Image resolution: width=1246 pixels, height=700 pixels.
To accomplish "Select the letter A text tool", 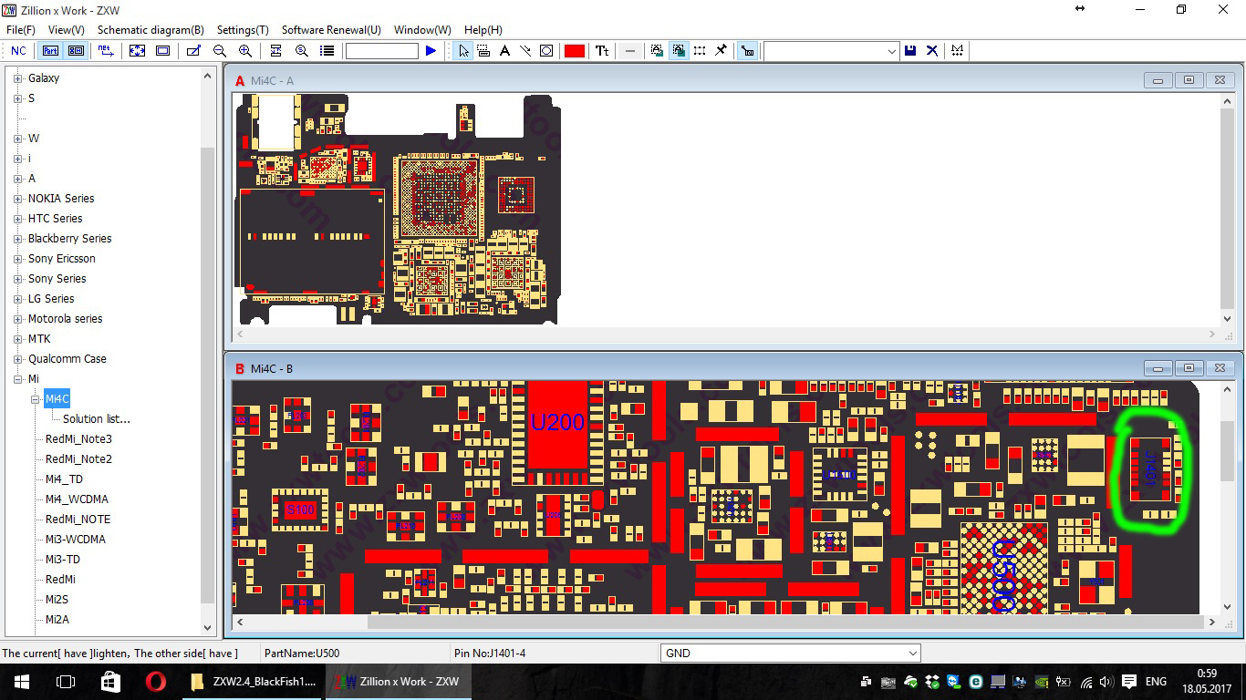I will pos(504,51).
